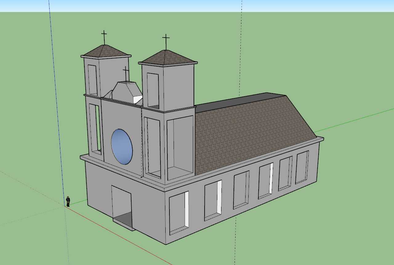This screenshot has height=265, width=394.
Task: Pick the cross on the central cupola
Action: (x=126, y=74)
